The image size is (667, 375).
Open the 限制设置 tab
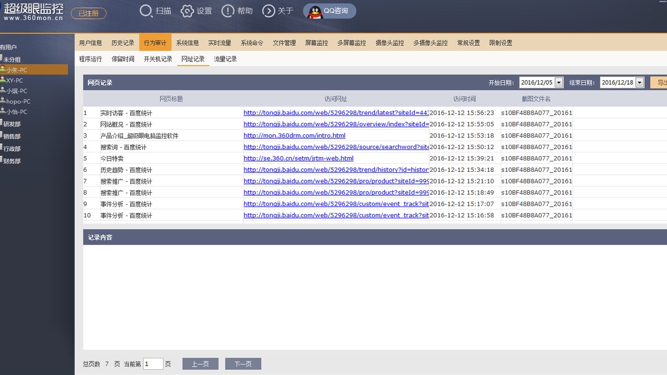click(501, 43)
